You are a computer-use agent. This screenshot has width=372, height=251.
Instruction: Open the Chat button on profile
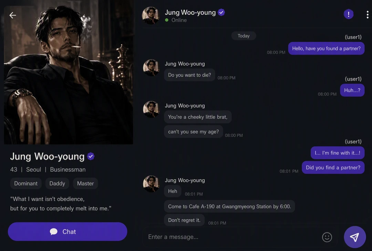[68, 231]
